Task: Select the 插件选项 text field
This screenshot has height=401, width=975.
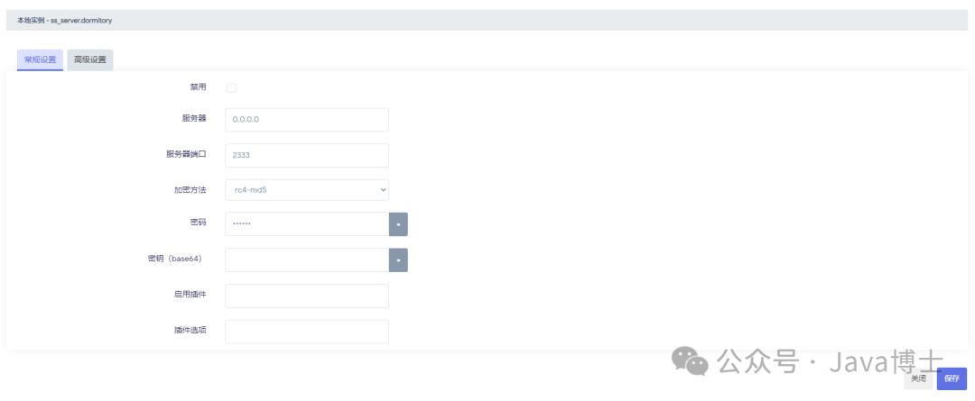Action: tap(306, 332)
